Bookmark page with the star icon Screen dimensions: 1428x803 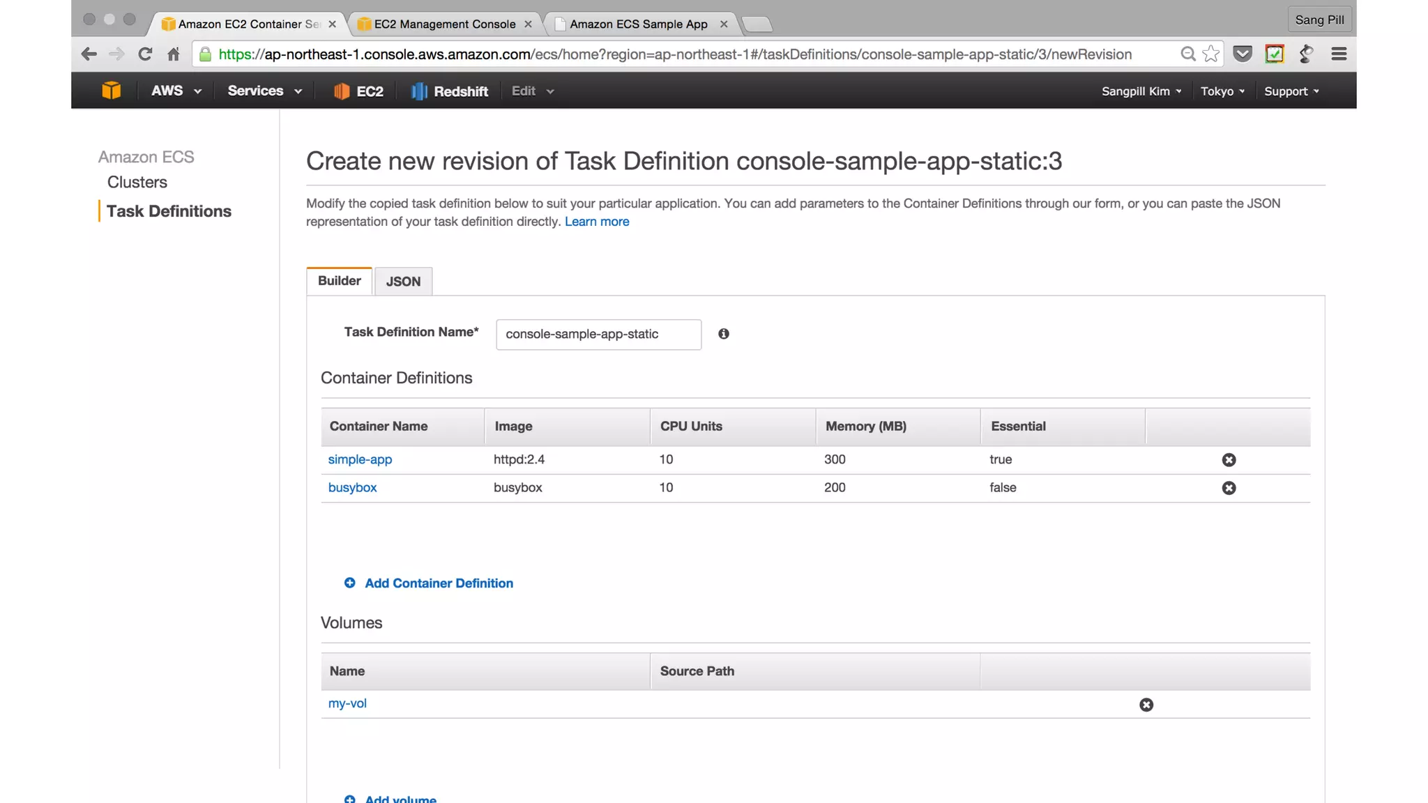(1211, 54)
